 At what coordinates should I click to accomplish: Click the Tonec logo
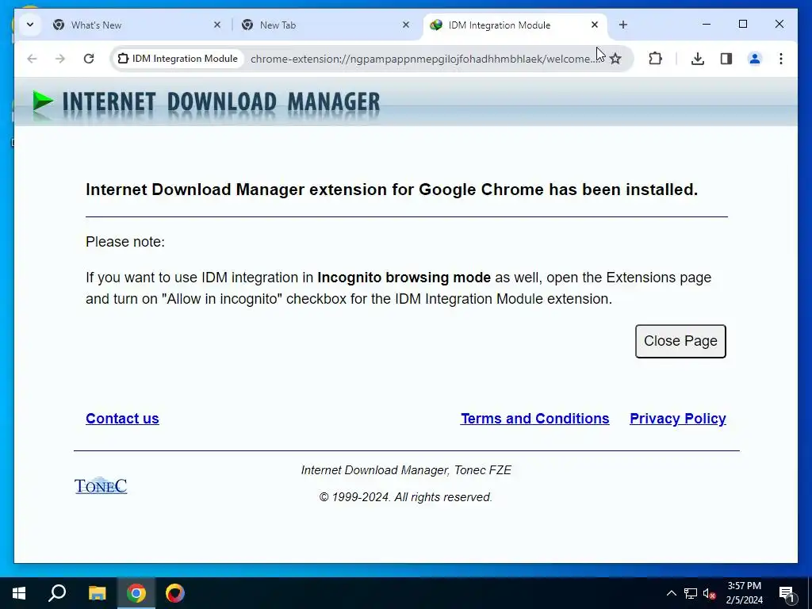pos(101,485)
